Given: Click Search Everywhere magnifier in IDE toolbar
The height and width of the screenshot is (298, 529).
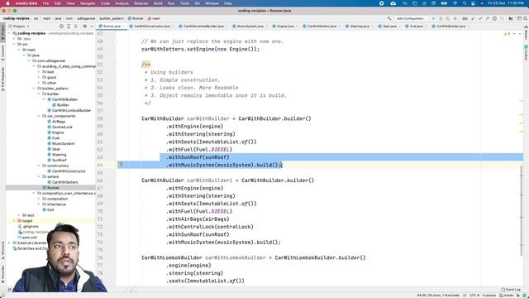Looking at the screenshot, I should tap(526, 18).
